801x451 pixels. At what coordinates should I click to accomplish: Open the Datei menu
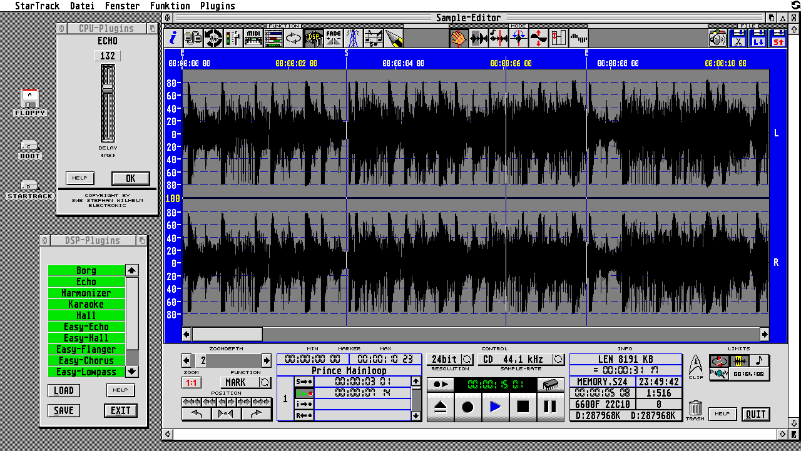[x=82, y=6]
